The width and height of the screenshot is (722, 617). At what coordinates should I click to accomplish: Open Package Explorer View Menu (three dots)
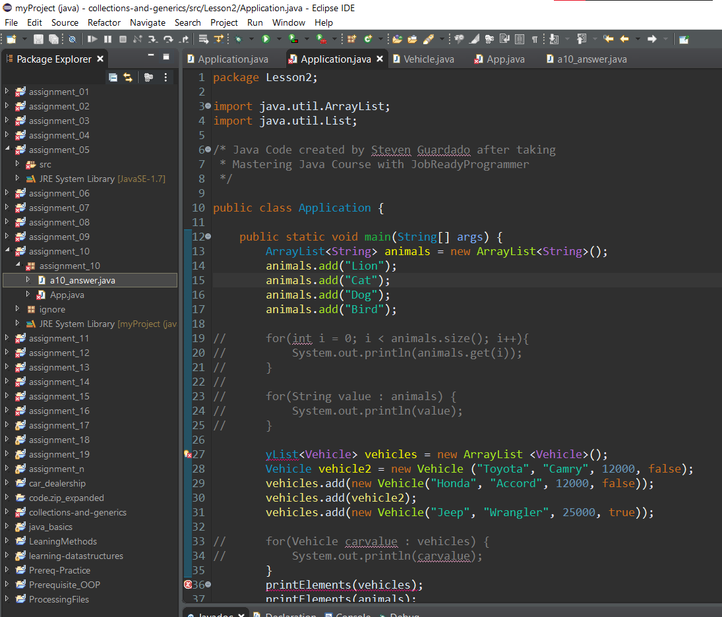[x=165, y=78]
